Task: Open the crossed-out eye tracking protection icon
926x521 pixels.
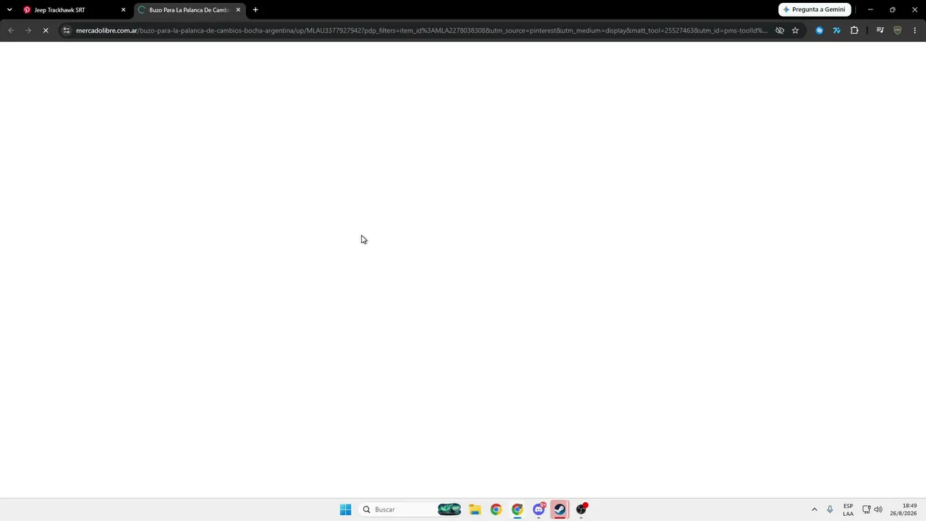Action: (x=780, y=30)
